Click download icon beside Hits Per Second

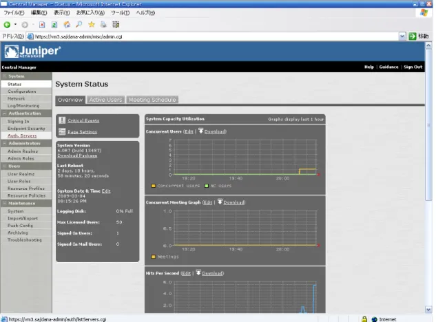[x=198, y=272]
